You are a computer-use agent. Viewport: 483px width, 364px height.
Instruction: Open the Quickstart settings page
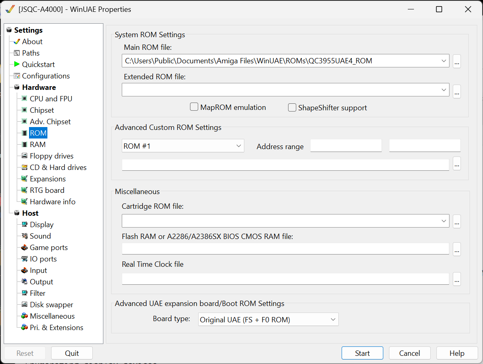pyautogui.click(x=38, y=65)
